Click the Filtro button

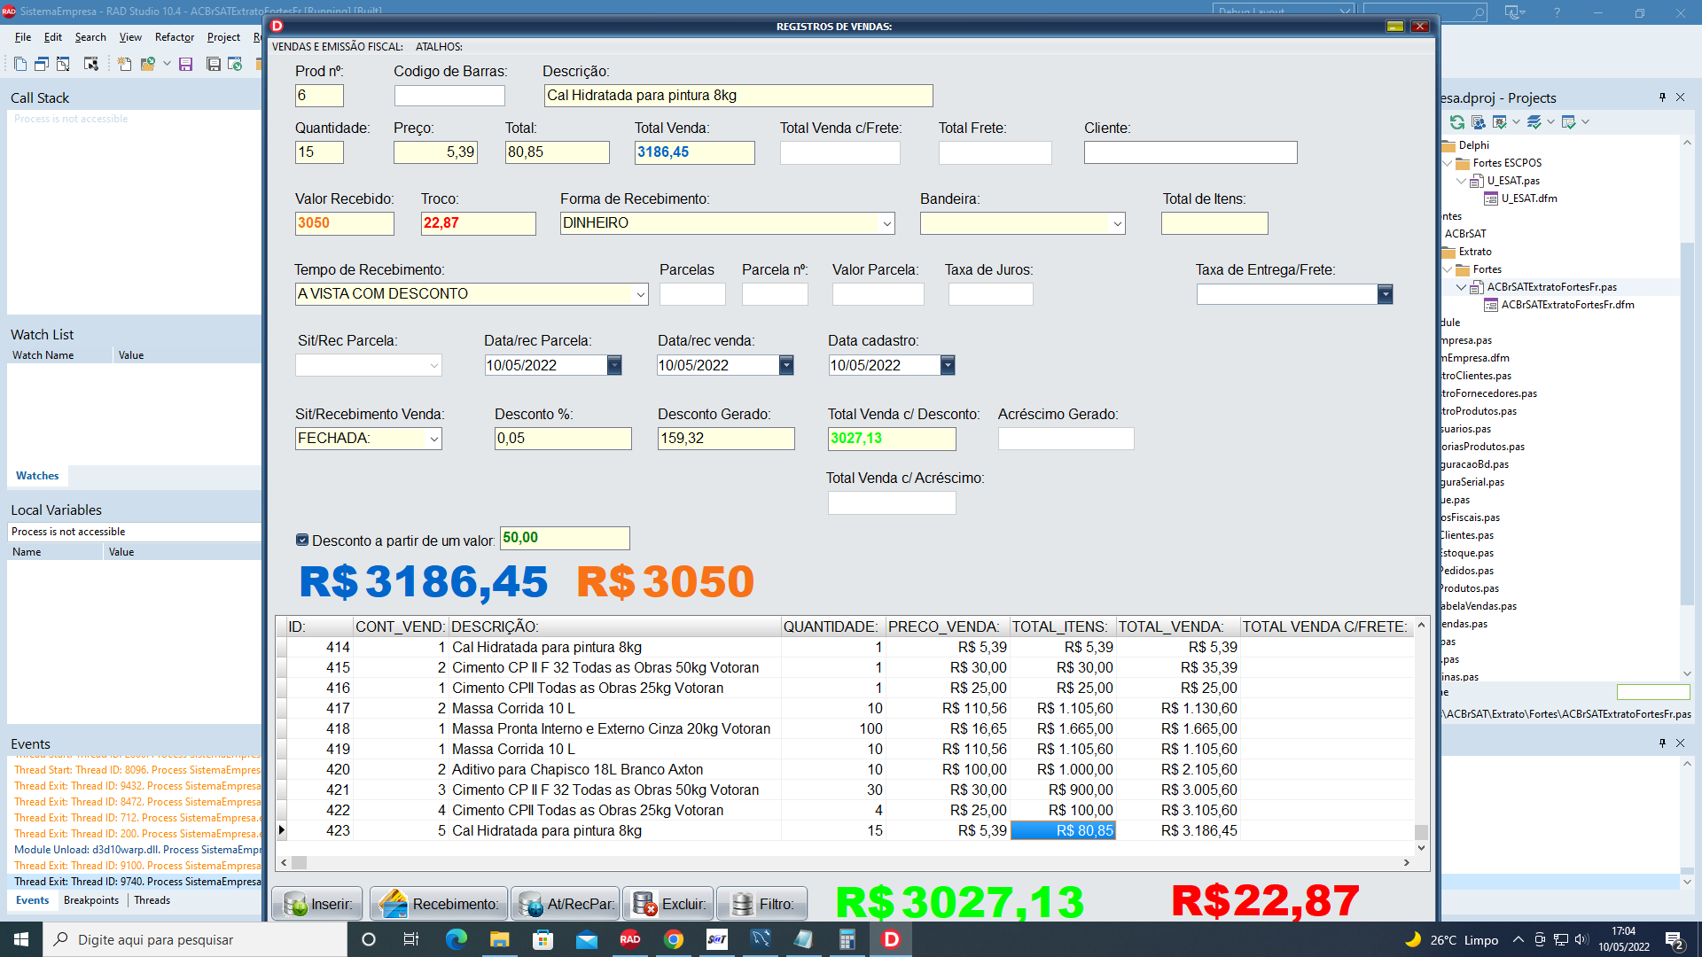coord(762,904)
